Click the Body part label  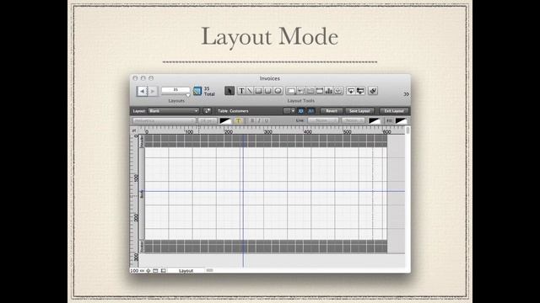pyautogui.click(x=142, y=194)
